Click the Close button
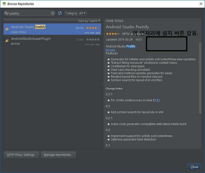 pos(194,167)
